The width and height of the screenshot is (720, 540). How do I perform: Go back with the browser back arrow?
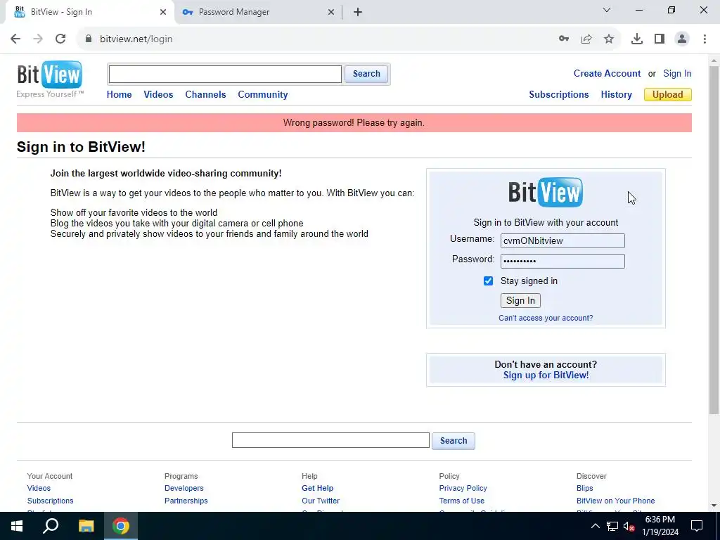pos(15,39)
